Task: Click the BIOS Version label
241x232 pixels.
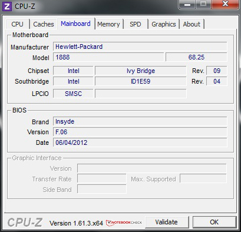Action: 38,132
